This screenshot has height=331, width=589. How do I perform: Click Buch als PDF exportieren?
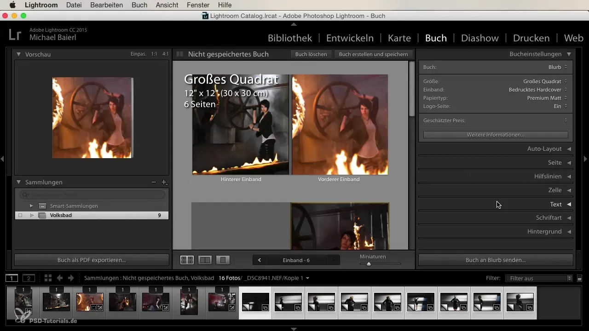[92, 260]
